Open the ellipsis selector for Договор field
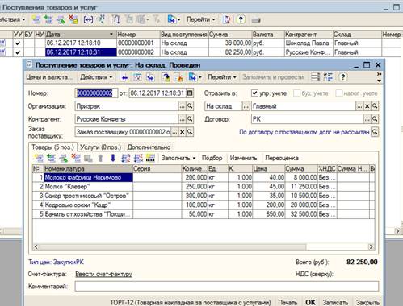 point(367,119)
